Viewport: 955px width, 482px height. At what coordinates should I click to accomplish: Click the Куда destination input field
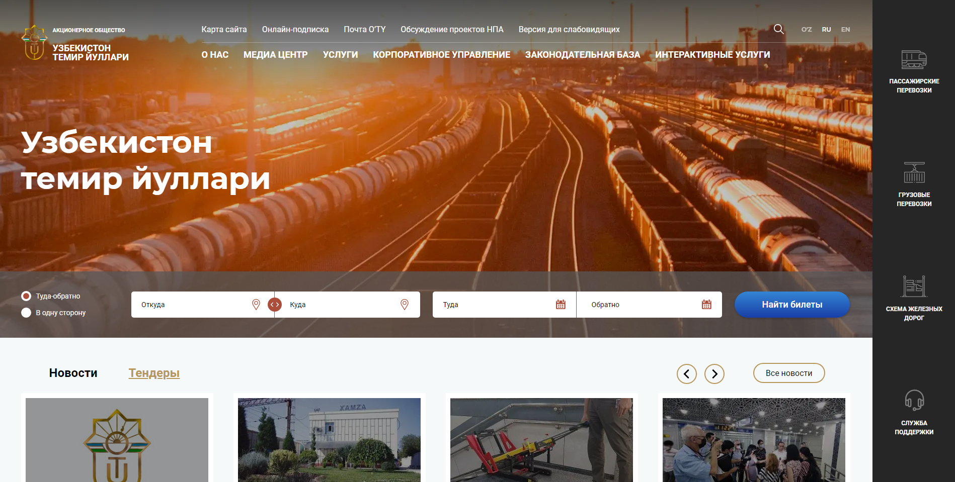(x=348, y=305)
